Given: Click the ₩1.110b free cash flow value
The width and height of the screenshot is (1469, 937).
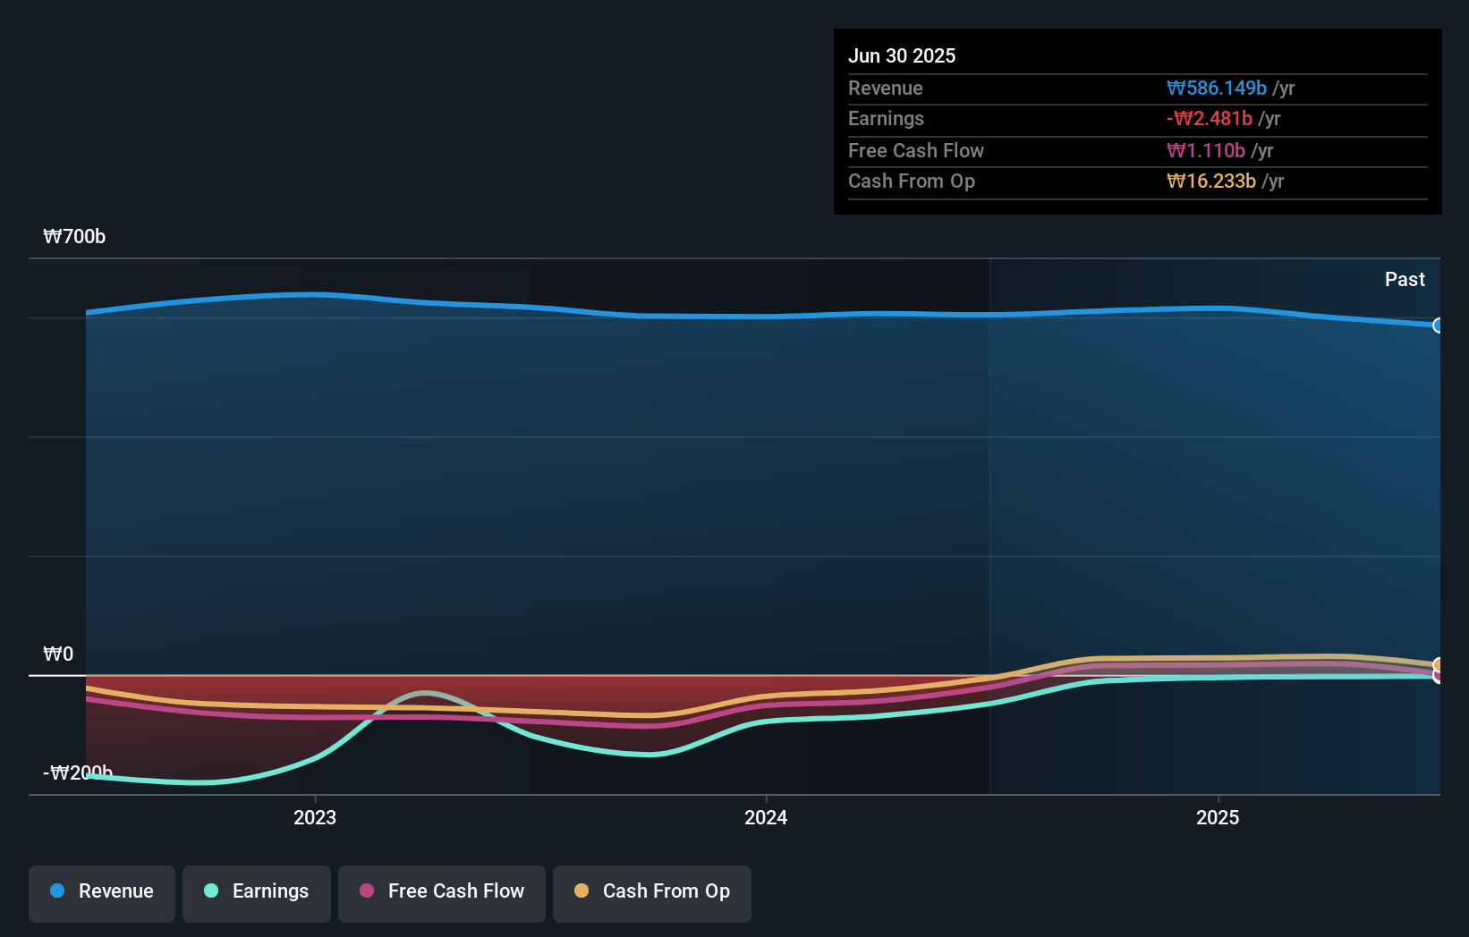Looking at the screenshot, I should (x=1206, y=150).
